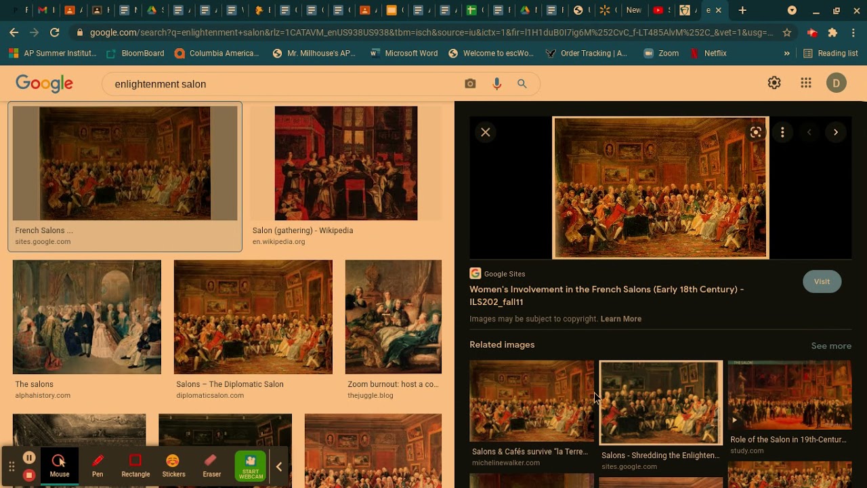The width and height of the screenshot is (867, 488).
Task: Open the Stickers tool
Action: coord(173,466)
